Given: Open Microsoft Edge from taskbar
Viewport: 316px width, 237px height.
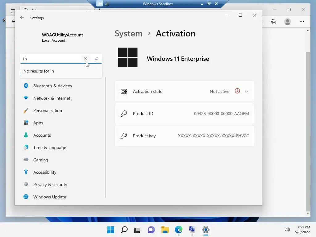Looking at the screenshot, I should pyautogui.click(x=179, y=230).
